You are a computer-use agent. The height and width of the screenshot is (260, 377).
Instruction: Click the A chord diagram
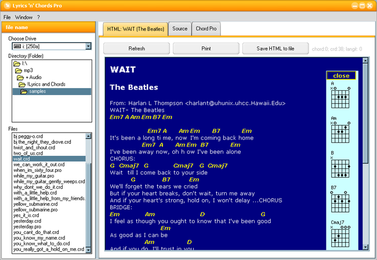pos(340,96)
